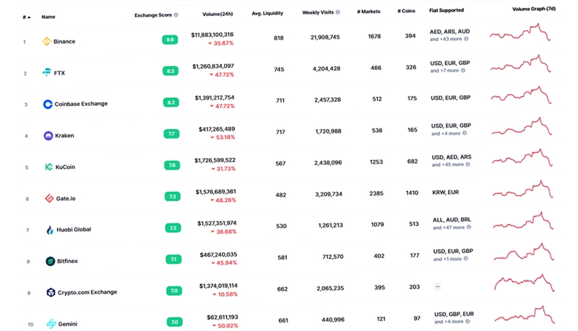Click the FTX logo icon
This screenshot has width=578, height=331.
[x=47, y=72]
